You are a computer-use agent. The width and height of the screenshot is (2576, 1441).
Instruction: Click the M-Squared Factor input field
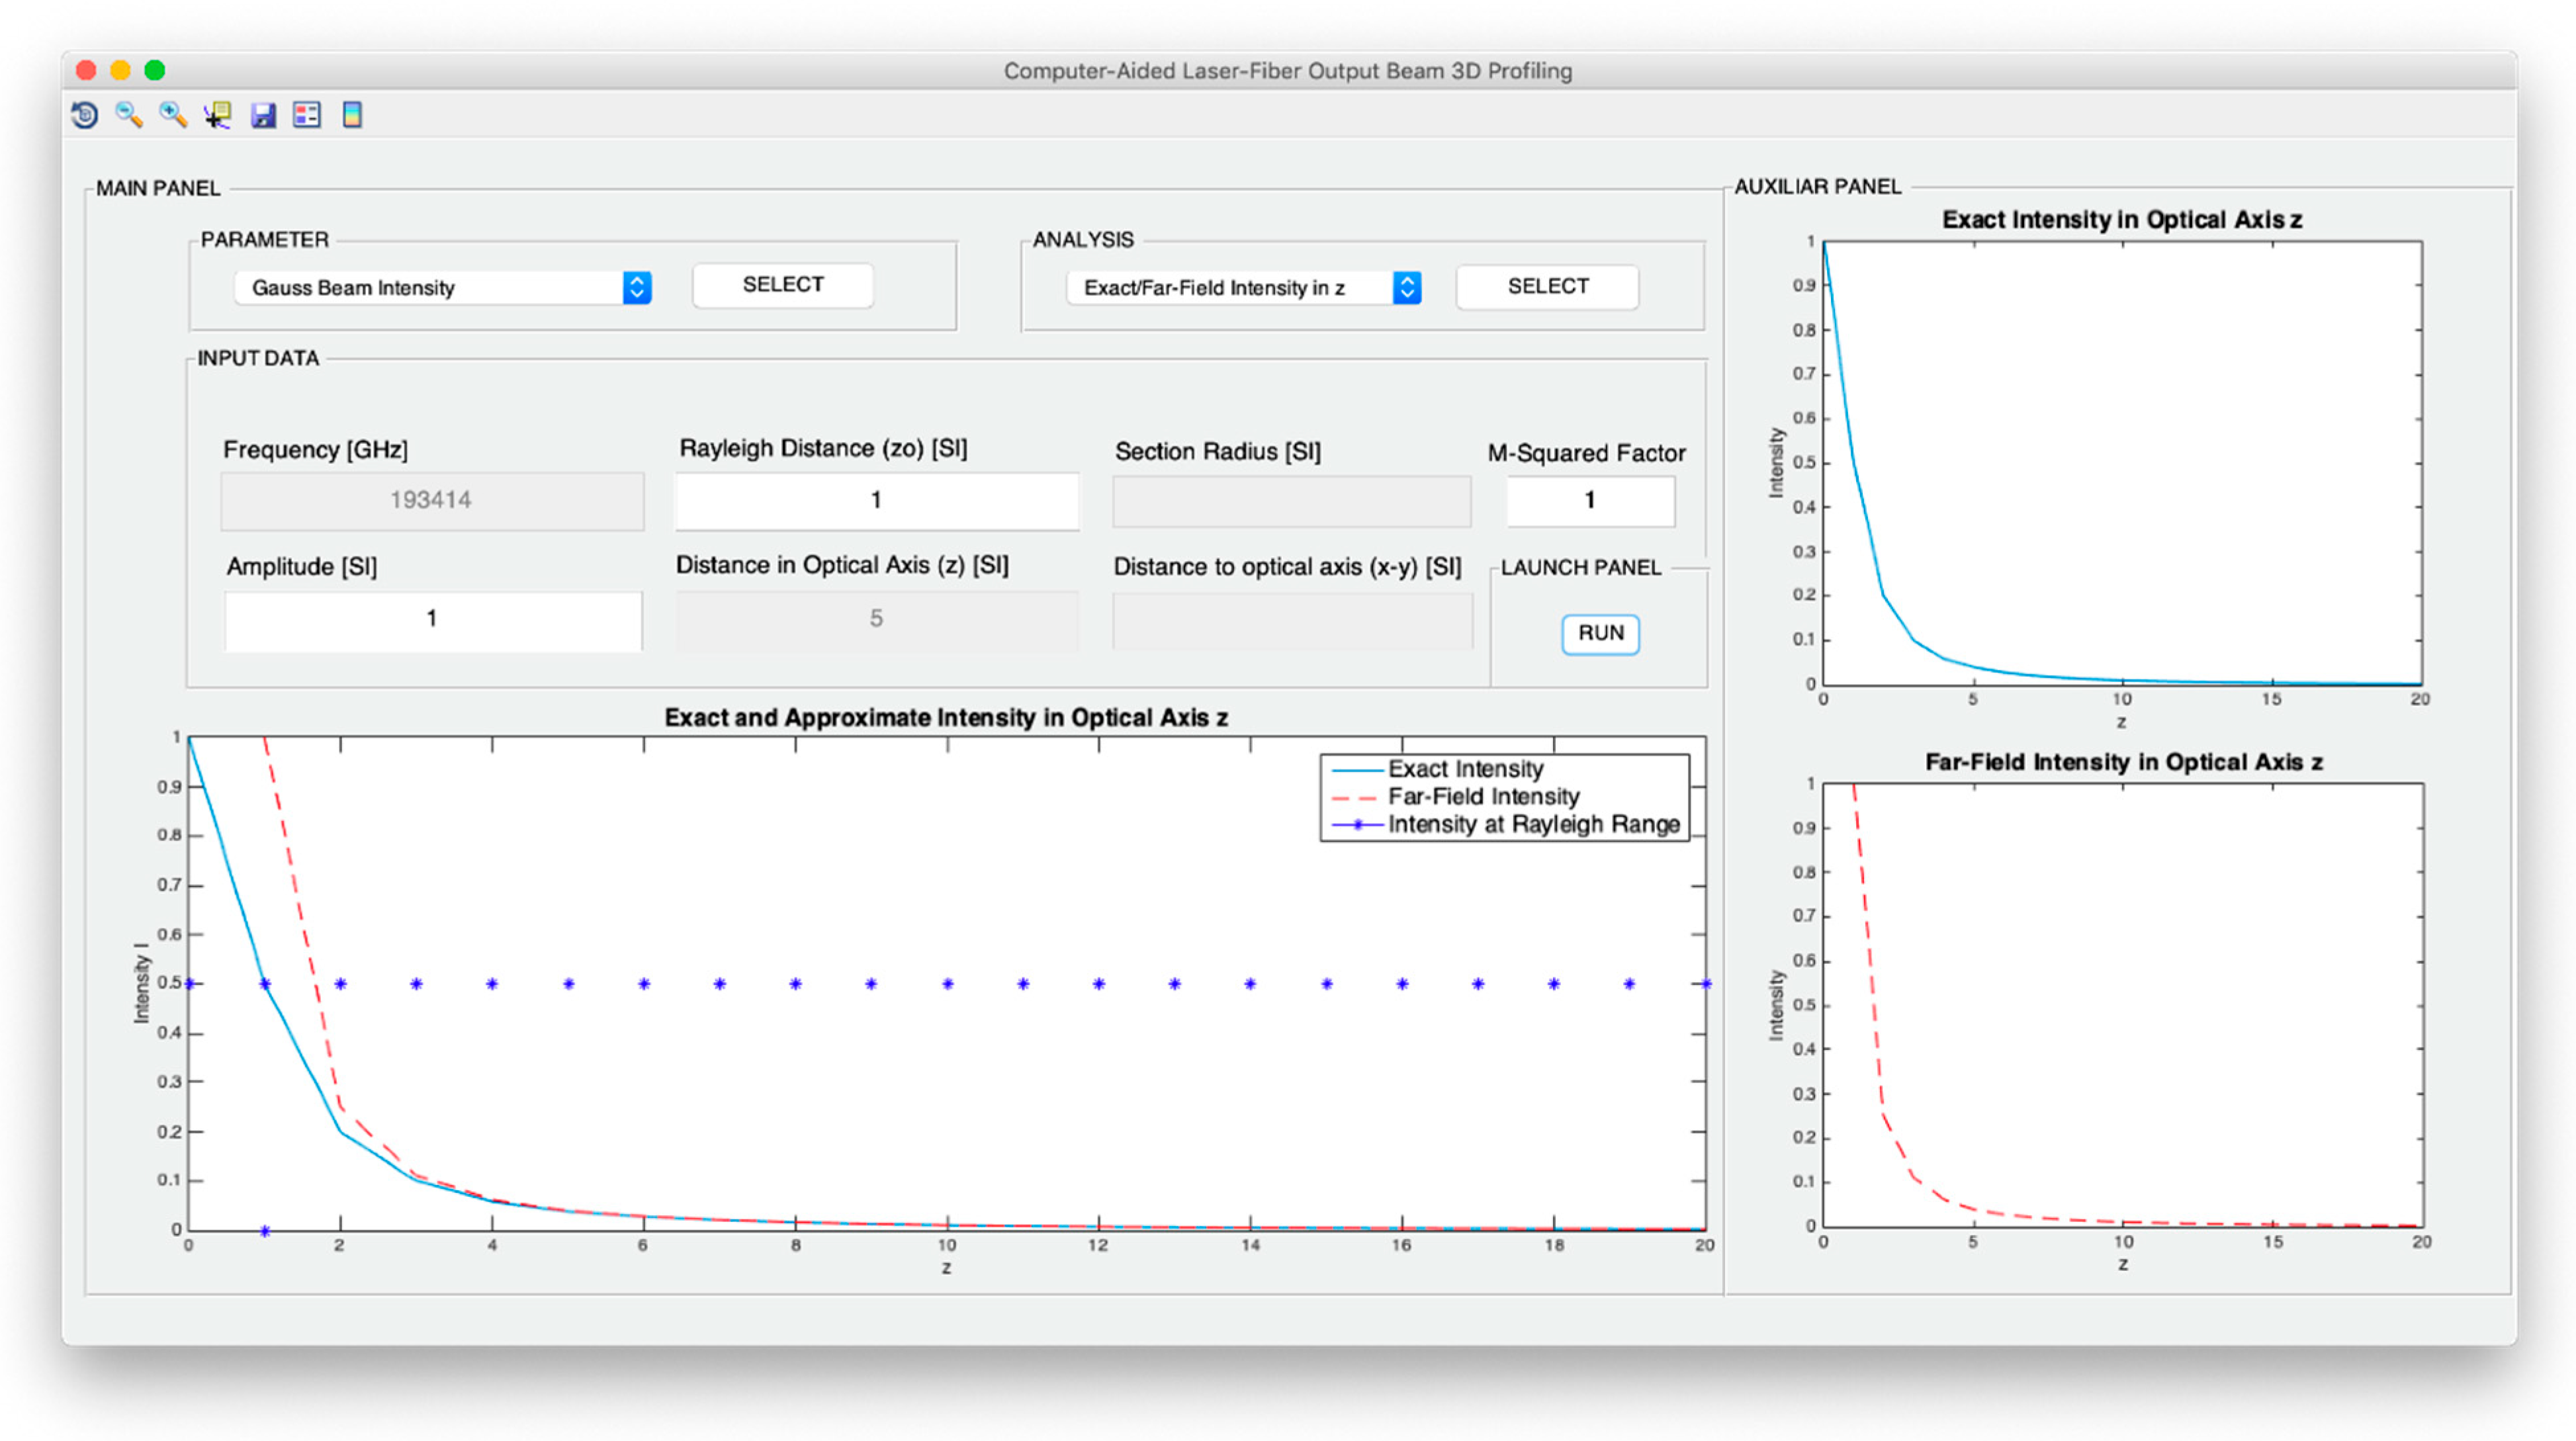(x=1590, y=500)
